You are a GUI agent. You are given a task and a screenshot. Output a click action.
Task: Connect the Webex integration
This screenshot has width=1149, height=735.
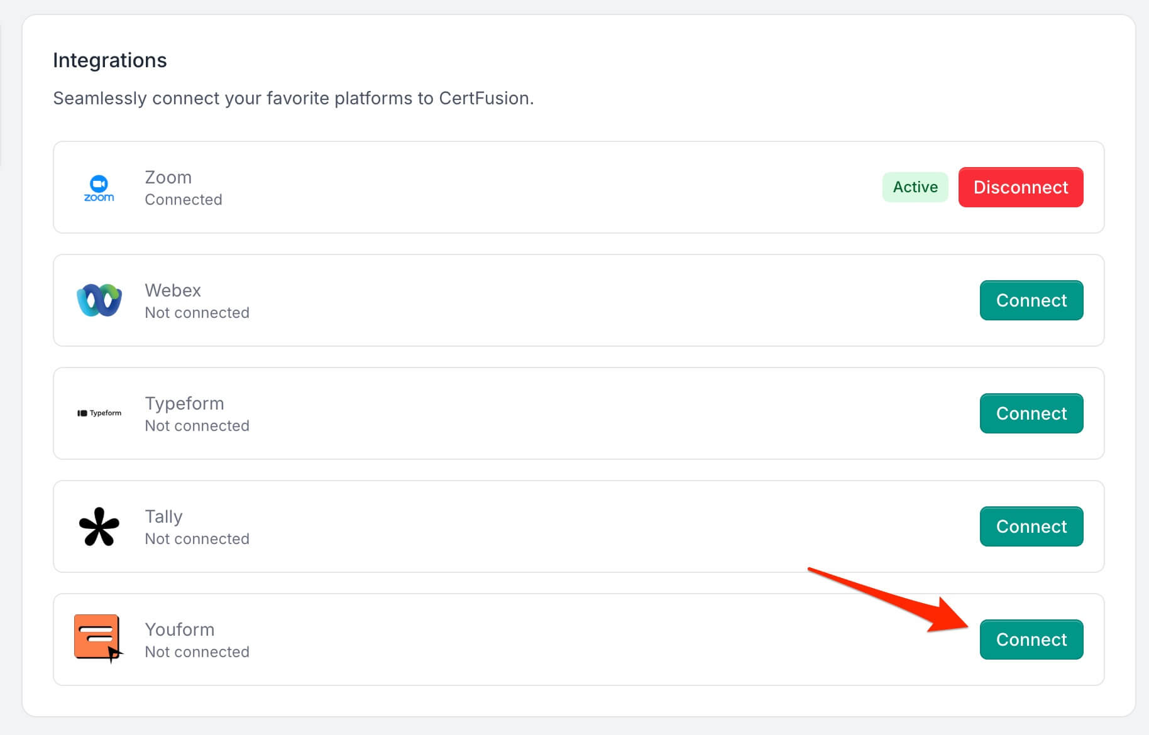[x=1031, y=300]
